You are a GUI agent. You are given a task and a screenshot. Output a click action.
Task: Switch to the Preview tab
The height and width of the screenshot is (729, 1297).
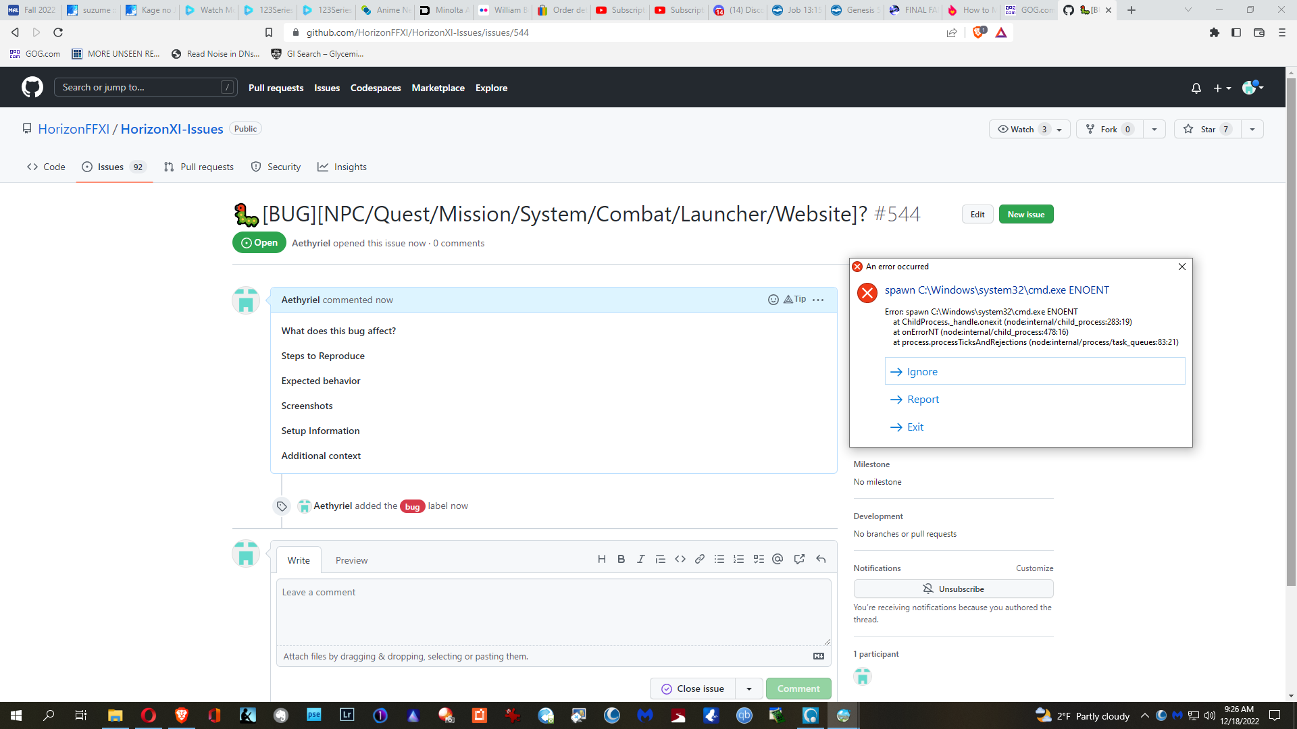click(351, 560)
